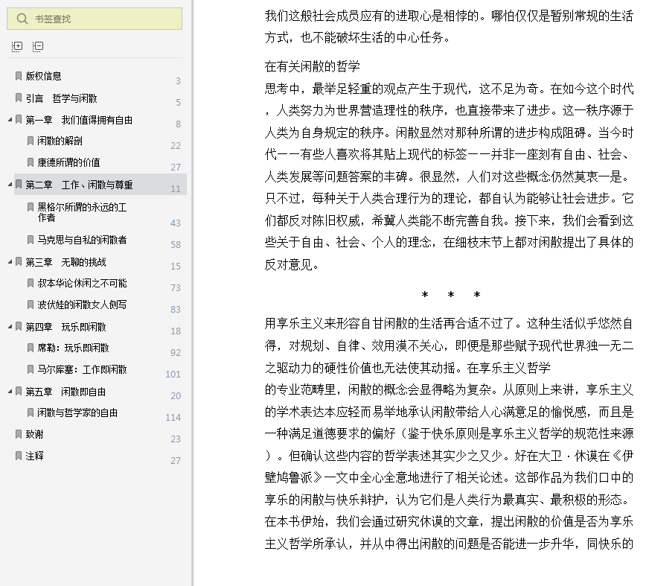Collapse the 第四章 玩乐即闲散 node
Screen dimensions: 646x586
click(10, 326)
